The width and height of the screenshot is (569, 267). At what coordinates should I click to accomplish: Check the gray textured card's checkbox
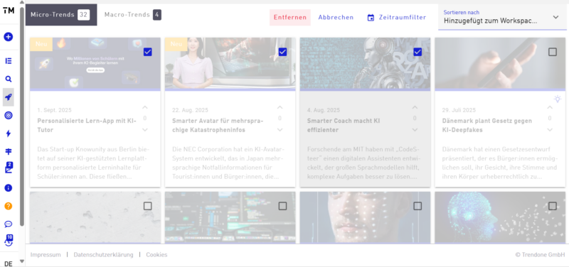click(148, 206)
